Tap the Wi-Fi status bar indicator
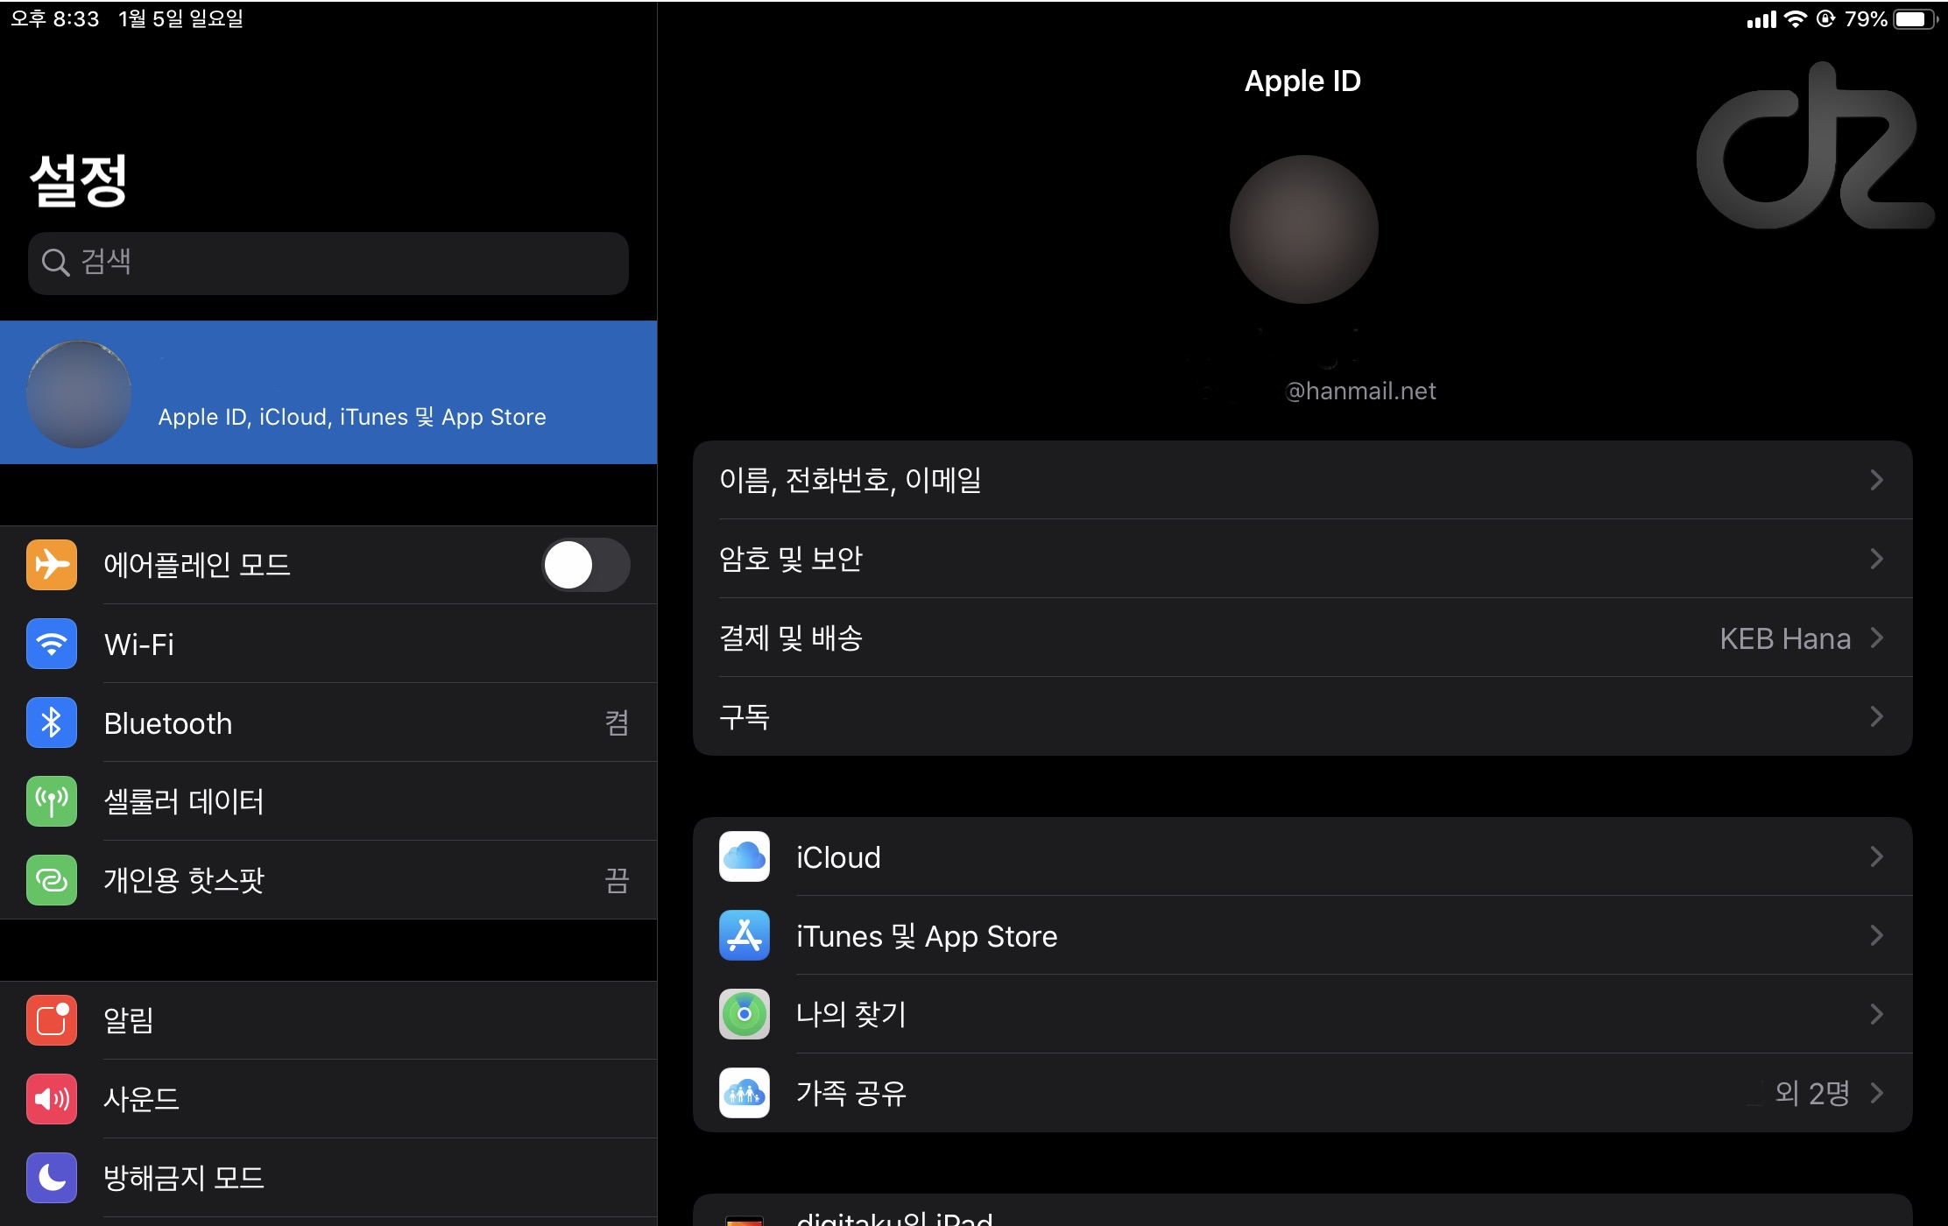 pos(1796,18)
